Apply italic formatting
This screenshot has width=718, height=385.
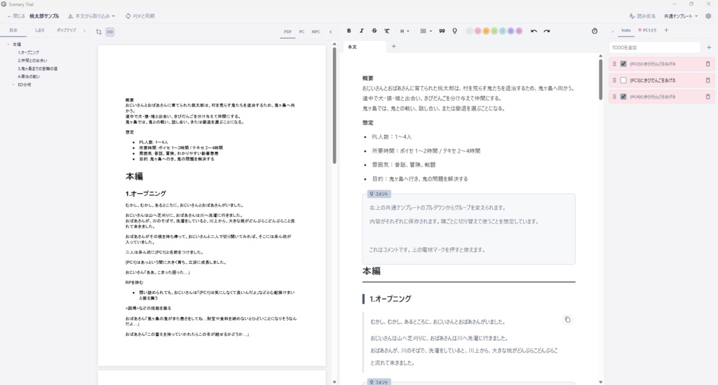pos(361,31)
